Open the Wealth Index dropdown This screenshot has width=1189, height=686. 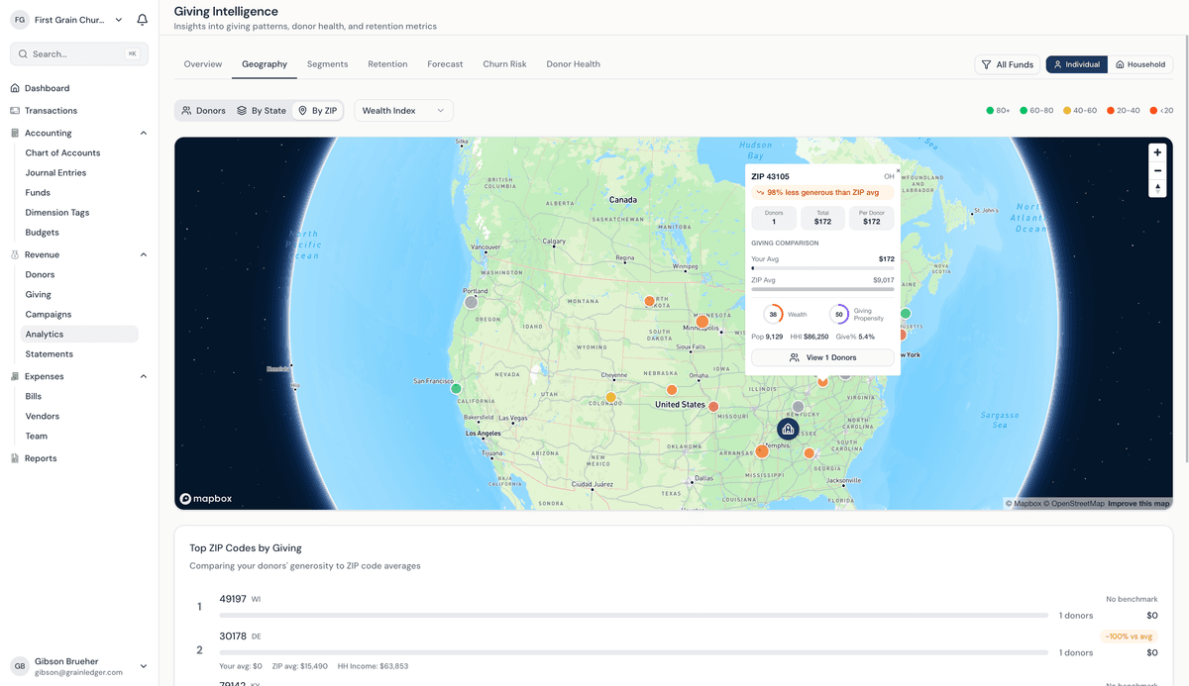point(403,111)
